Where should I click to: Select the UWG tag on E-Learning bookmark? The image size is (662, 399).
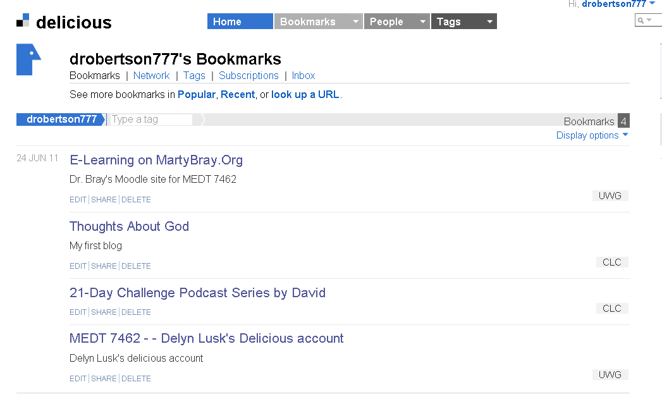[x=610, y=196]
